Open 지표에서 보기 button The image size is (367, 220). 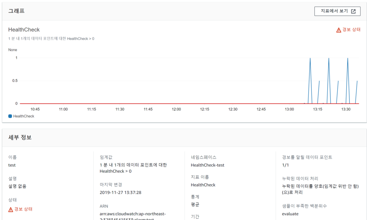click(x=337, y=11)
